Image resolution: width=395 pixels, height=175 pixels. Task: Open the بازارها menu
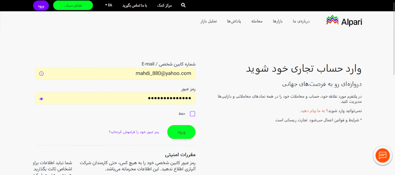coord(278,21)
